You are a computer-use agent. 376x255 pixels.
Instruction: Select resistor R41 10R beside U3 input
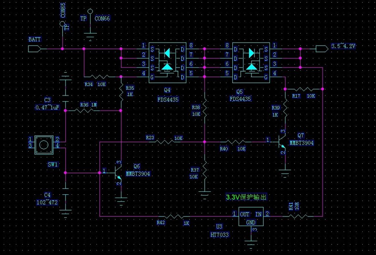pos(297,216)
